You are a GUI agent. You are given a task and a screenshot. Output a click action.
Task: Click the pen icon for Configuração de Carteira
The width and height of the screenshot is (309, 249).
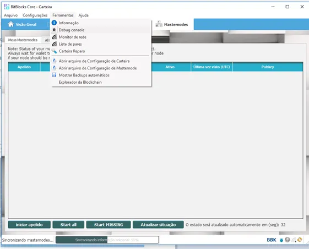point(54,61)
